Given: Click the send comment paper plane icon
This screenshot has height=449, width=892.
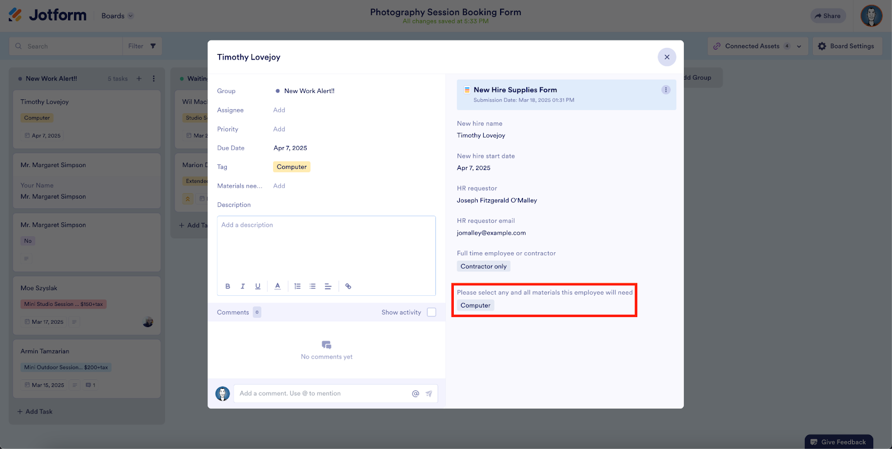Looking at the screenshot, I should coord(429,394).
